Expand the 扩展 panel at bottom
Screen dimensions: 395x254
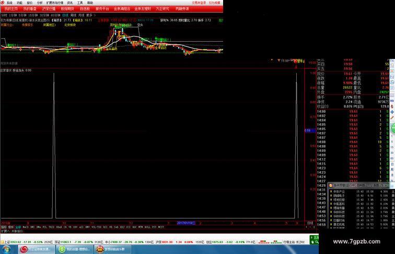point(5,231)
